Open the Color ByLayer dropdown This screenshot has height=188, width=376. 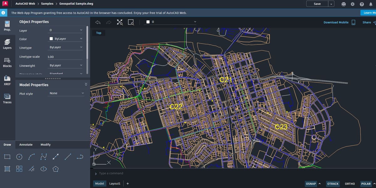coord(66,39)
